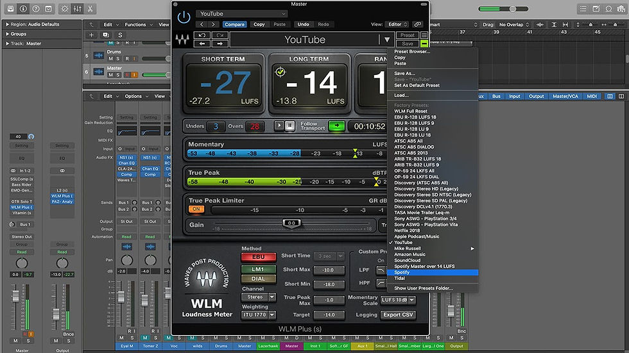This screenshot has width=629, height=353.
Task: Expand the Track Master disclosure triangle
Action: point(7,44)
